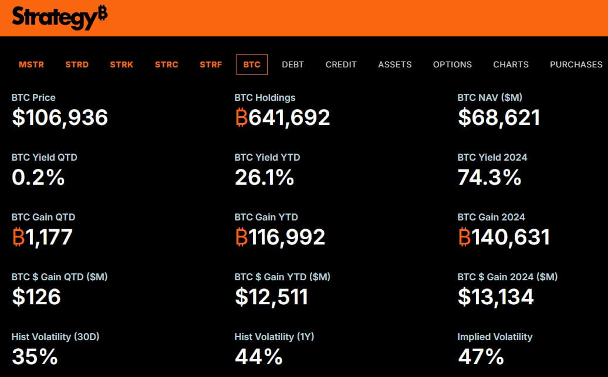Switch to the MSTR tab
The height and width of the screenshot is (377, 608).
(31, 64)
